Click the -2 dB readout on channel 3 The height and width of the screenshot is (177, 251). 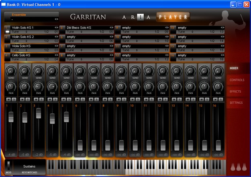39,155
